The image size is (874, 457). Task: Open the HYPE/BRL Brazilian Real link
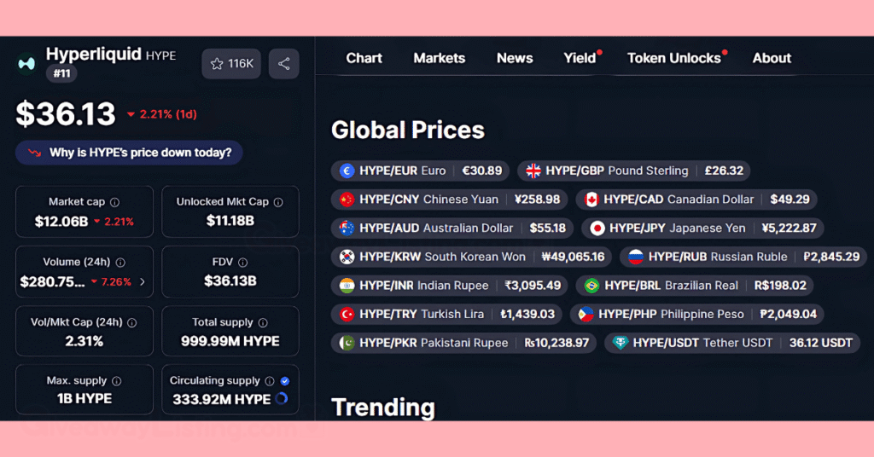[x=695, y=286]
